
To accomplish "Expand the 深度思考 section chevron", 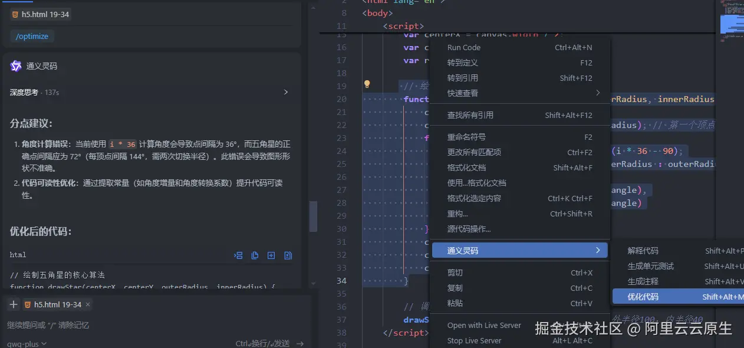I will pyautogui.click(x=286, y=92).
